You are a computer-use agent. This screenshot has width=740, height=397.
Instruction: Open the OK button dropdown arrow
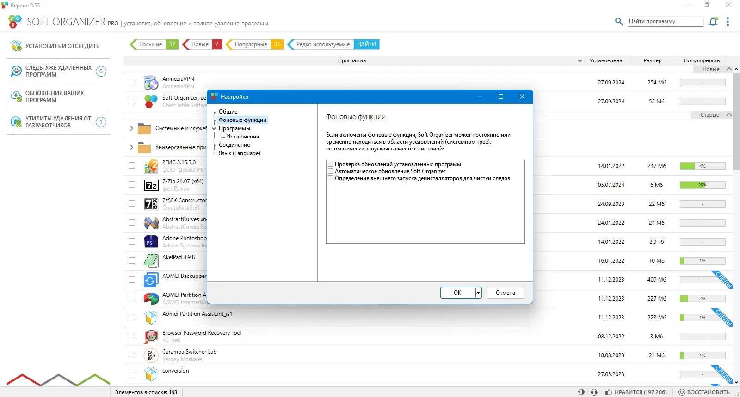(478, 293)
